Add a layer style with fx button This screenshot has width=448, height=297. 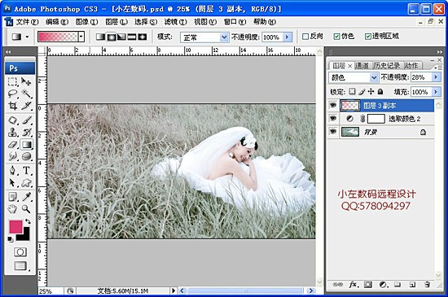click(354, 285)
